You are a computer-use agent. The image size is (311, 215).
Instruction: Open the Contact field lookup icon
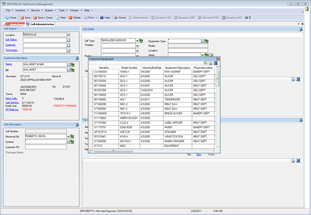click(68, 142)
